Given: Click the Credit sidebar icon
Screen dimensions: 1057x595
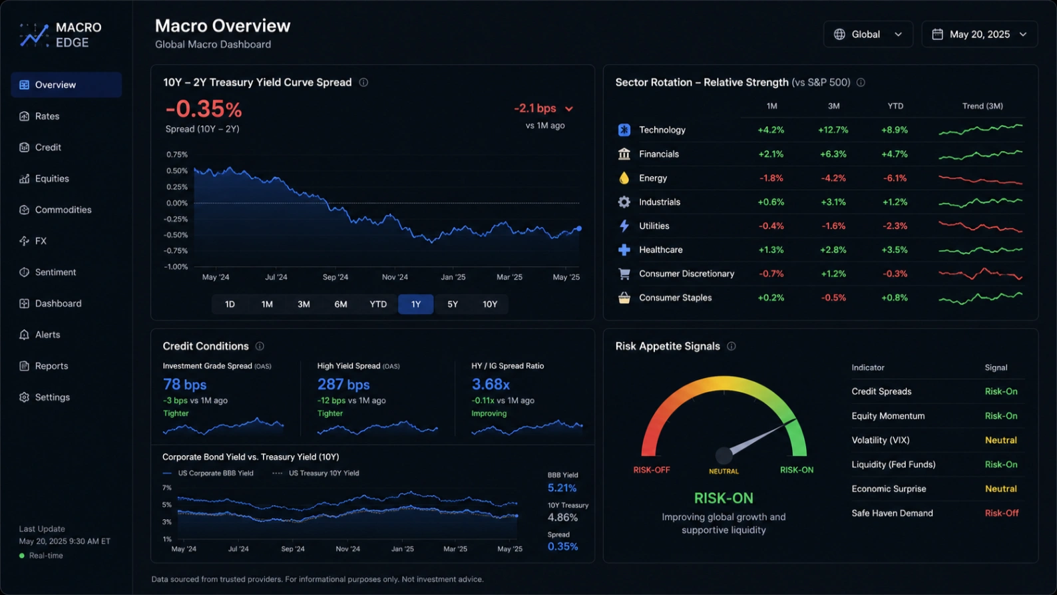Looking at the screenshot, I should 24,148.
